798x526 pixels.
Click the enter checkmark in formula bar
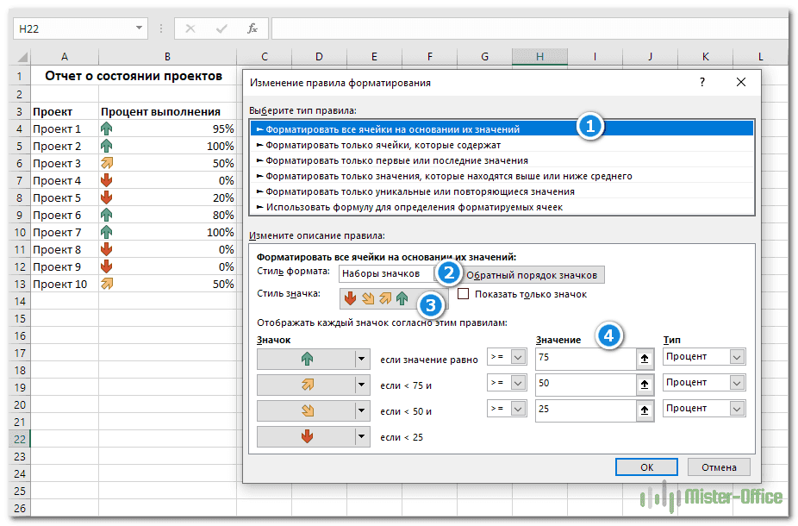point(221,28)
